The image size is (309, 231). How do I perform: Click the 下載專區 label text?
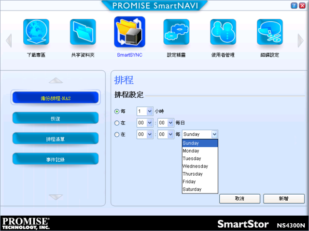point(36,55)
